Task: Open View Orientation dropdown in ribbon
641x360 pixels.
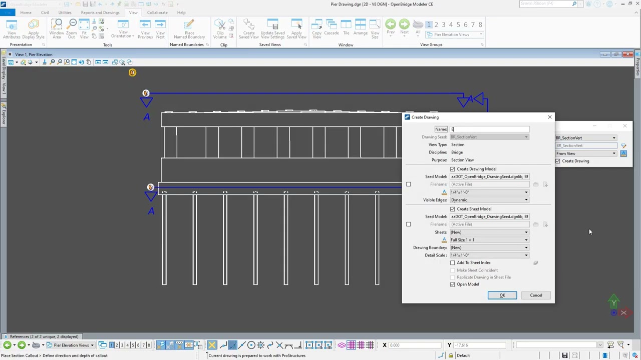Action: point(123,29)
